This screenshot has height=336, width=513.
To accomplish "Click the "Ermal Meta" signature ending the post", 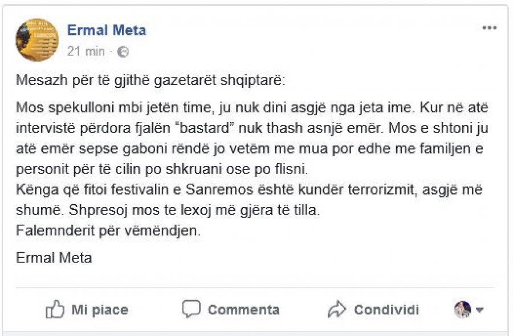I will (x=54, y=258).
